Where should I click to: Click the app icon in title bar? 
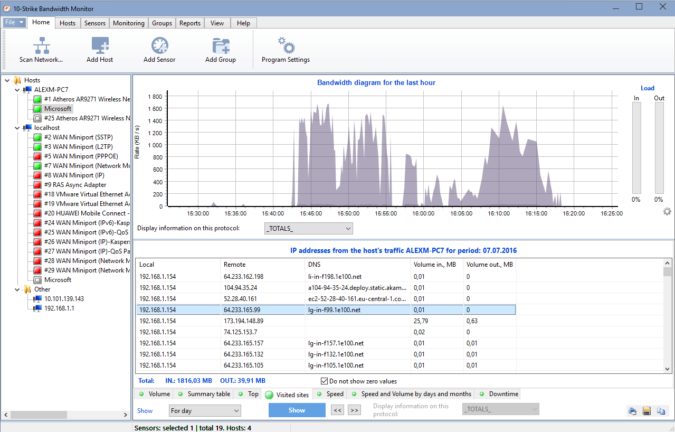(x=7, y=7)
